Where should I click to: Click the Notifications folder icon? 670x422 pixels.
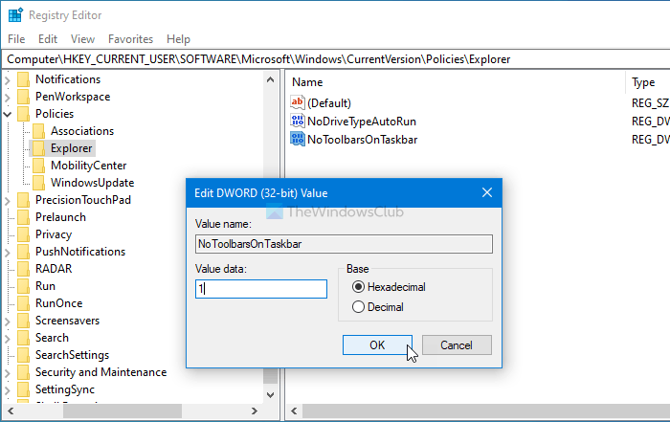coord(24,79)
